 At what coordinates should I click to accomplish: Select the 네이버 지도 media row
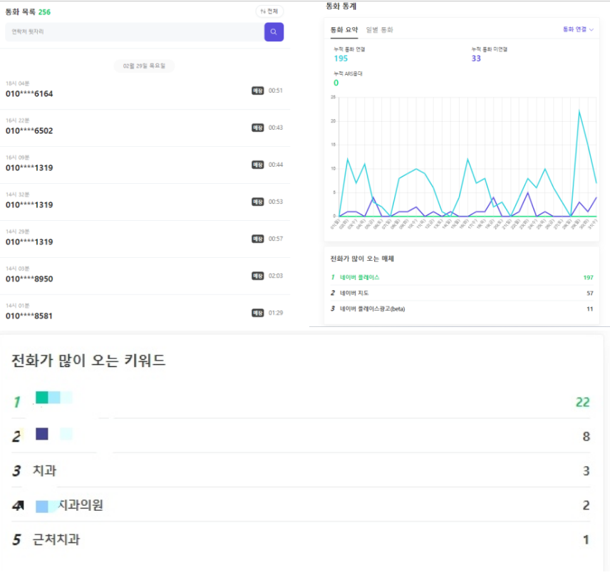[462, 293]
